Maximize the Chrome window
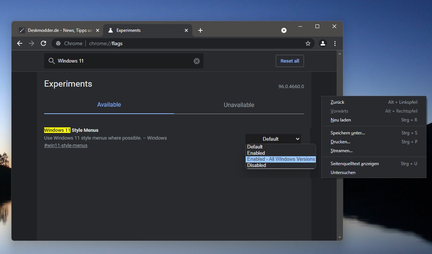The image size is (432, 254). (x=317, y=26)
